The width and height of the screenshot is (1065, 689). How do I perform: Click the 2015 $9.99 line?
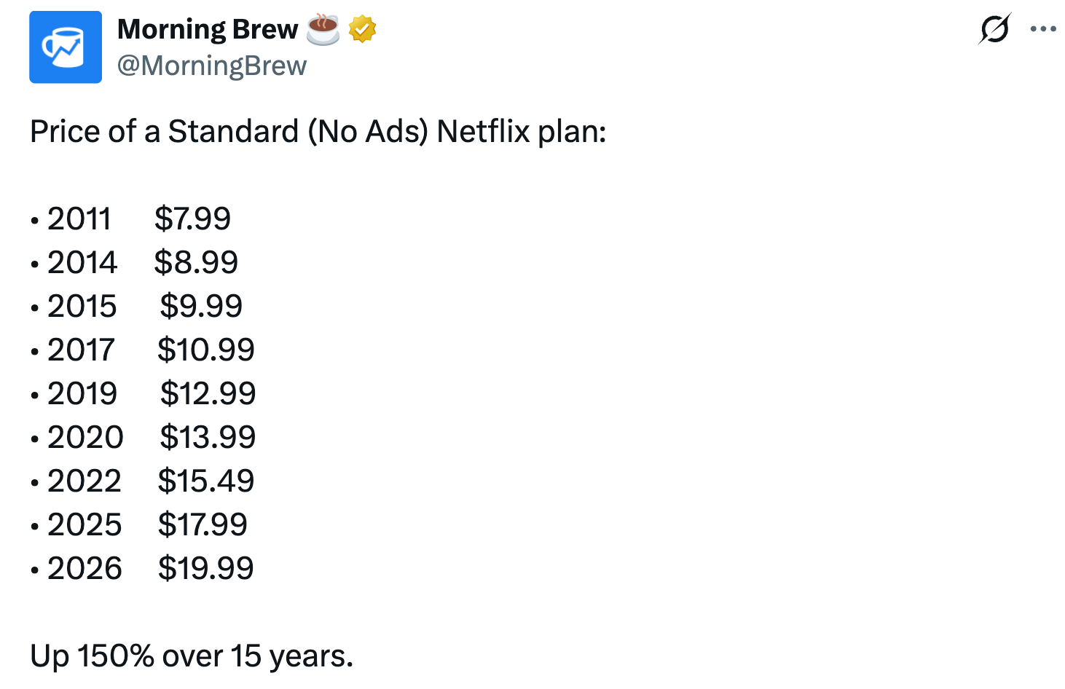point(136,306)
